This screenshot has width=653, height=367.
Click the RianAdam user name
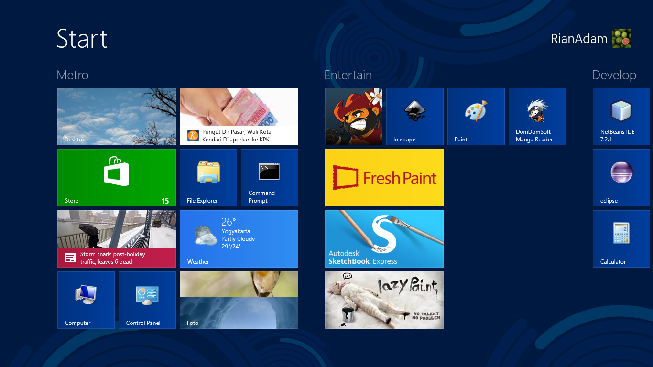579,39
